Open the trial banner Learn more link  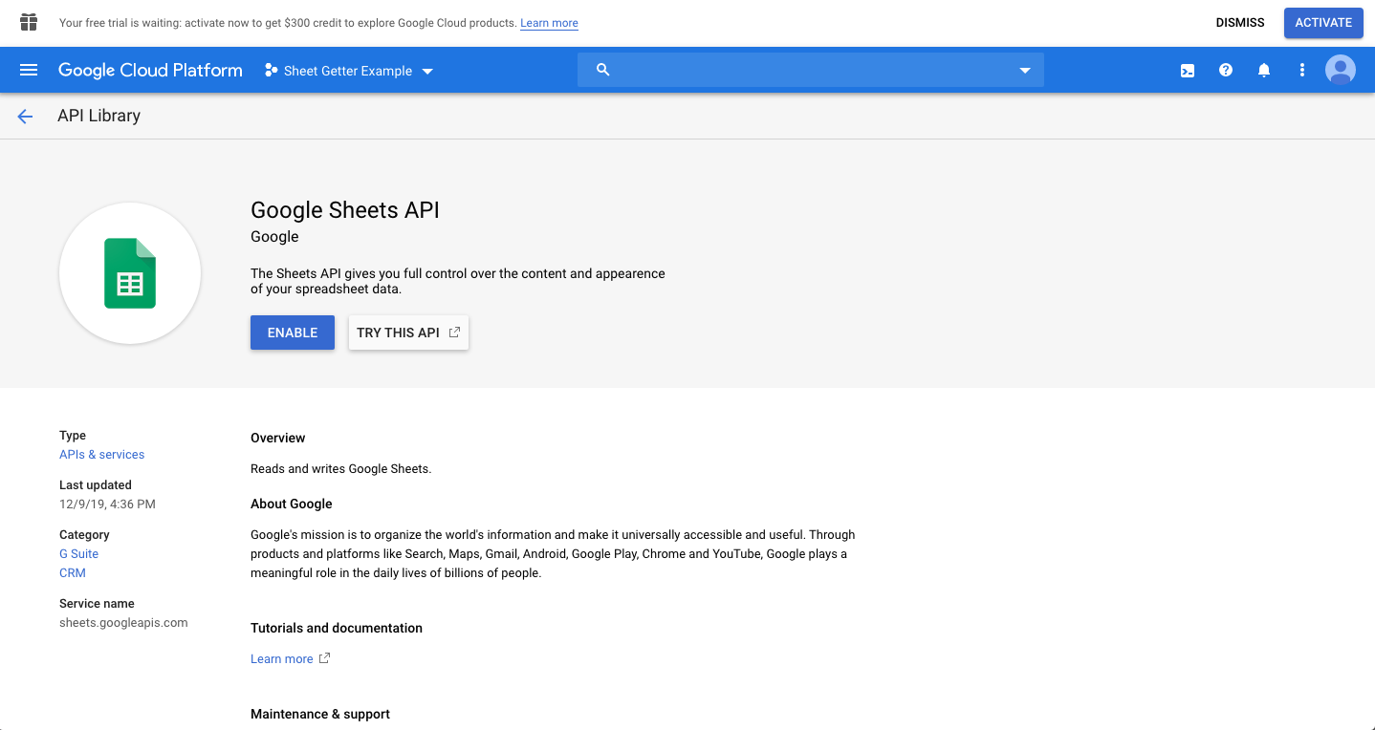point(549,23)
